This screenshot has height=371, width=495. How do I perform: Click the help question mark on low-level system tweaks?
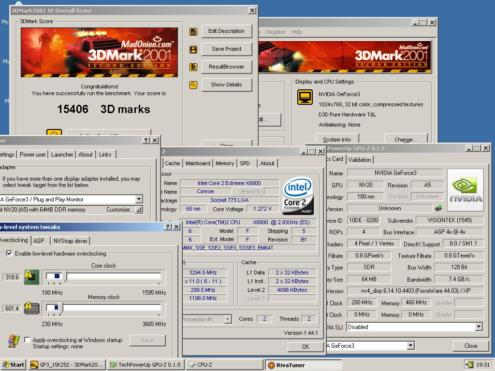tap(168, 227)
